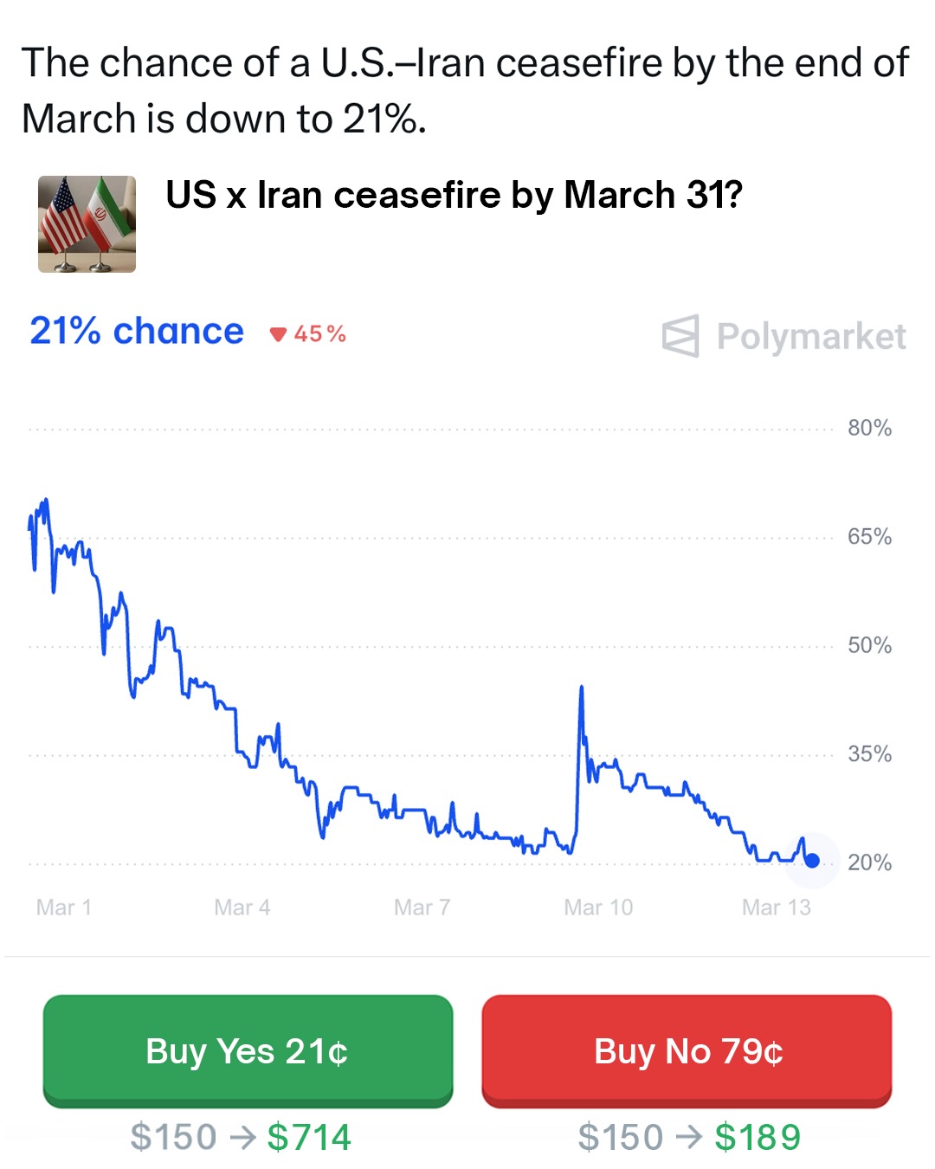
Task: Click the $189 payout amount under Buy No
Action: [758, 1137]
